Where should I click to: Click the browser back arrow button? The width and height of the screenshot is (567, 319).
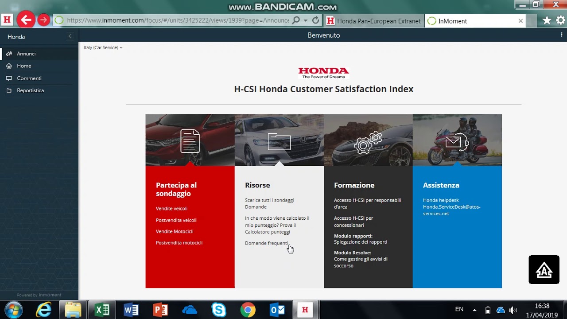coord(26,20)
